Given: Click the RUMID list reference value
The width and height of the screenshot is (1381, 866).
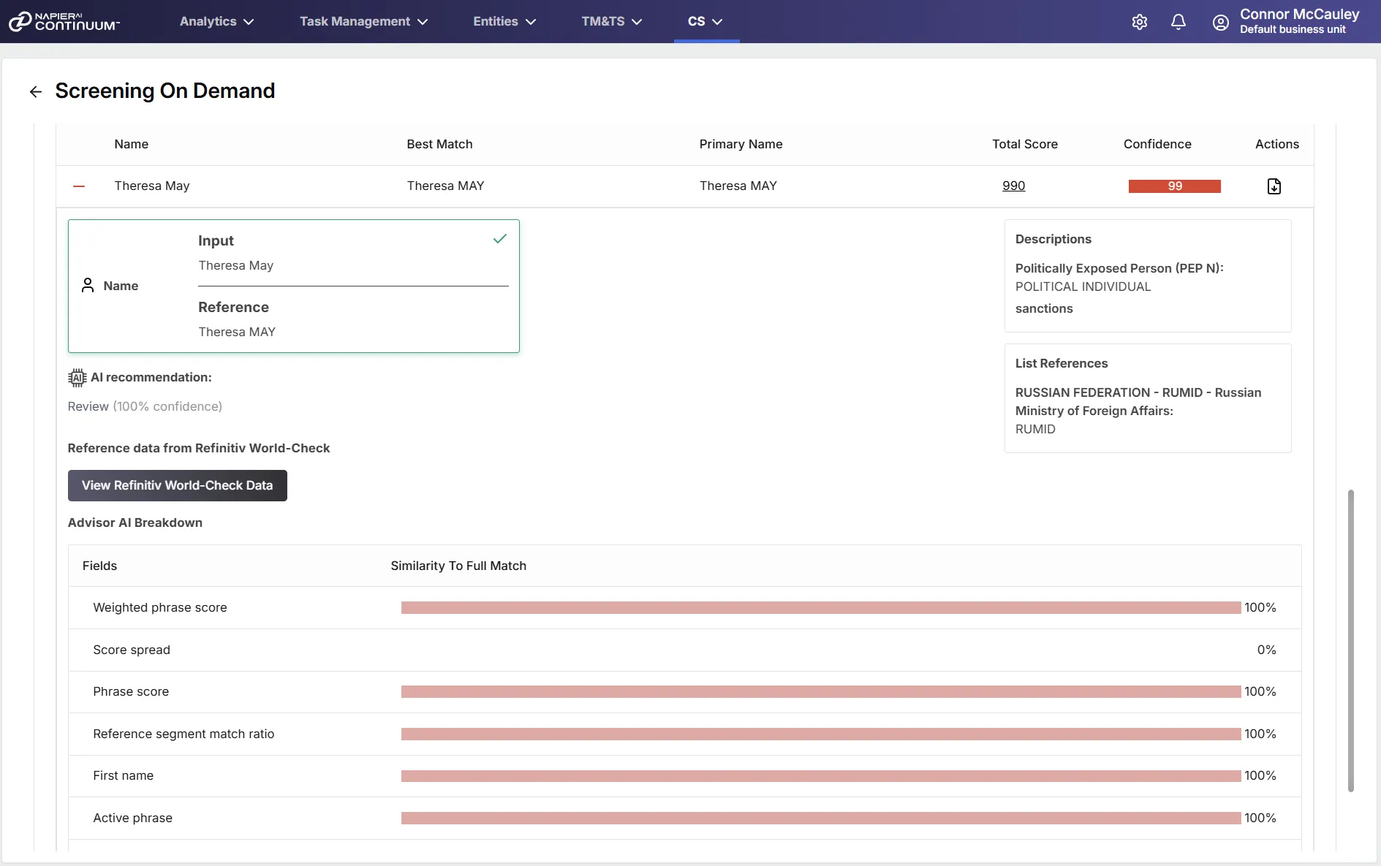Looking at the screenshot, I should (1035, 429).
